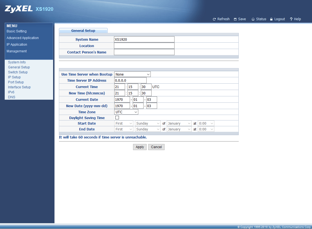The image size is (312, 229).
Task: Open IPv6 in the sidebar
Action: [11, 92]
